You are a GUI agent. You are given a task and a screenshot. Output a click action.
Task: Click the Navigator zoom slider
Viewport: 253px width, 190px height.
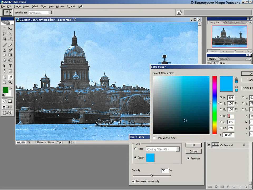coord(235,51)
